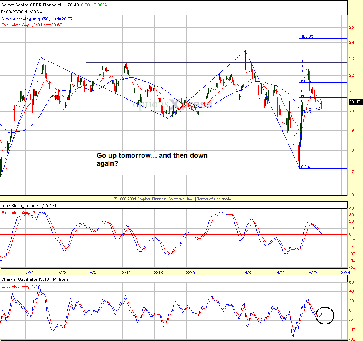Click the Exp. Mov. Avg. (21) Last=20.63 legend
Viewport: 363px width, 341px height.
coord(32,25)
